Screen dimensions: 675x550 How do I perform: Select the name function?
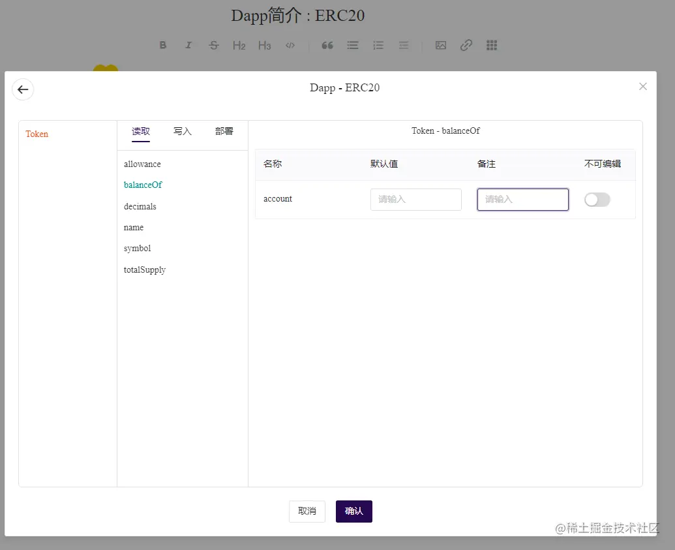[134, 228]
